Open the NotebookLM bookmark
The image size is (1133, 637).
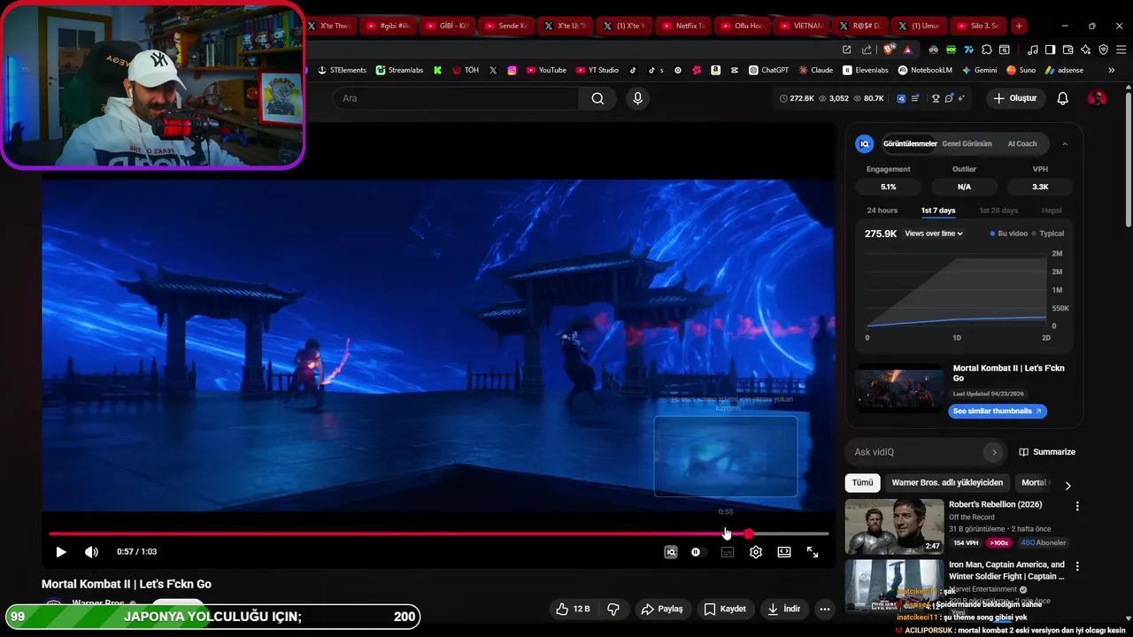coord(925,70)
